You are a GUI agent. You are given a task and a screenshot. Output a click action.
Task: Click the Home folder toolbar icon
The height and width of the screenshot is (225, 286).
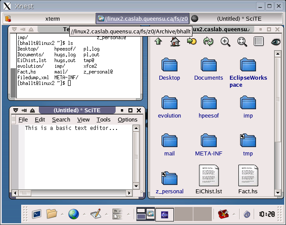pyautogui.click(x=175, y=41)
